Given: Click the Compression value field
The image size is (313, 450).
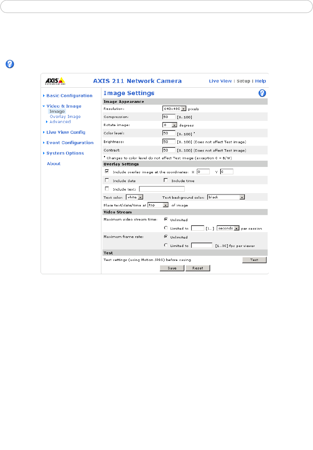Looking at the screenshot, I should 169,117.
